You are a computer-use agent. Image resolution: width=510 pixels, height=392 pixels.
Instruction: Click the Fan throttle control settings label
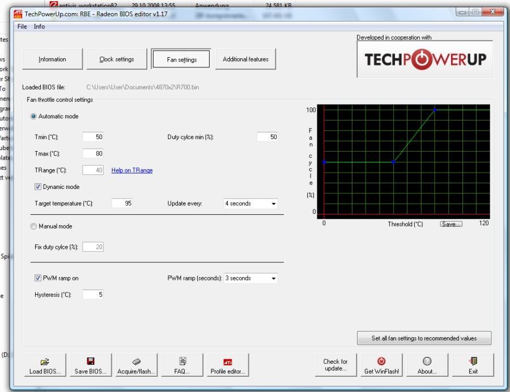click(x=60, y=100)
